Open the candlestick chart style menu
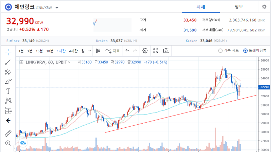The image size is (271, 152). (x=98, y=51)
